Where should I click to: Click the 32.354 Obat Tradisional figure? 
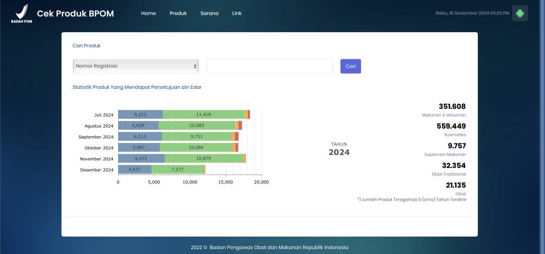tap(454, 165)
